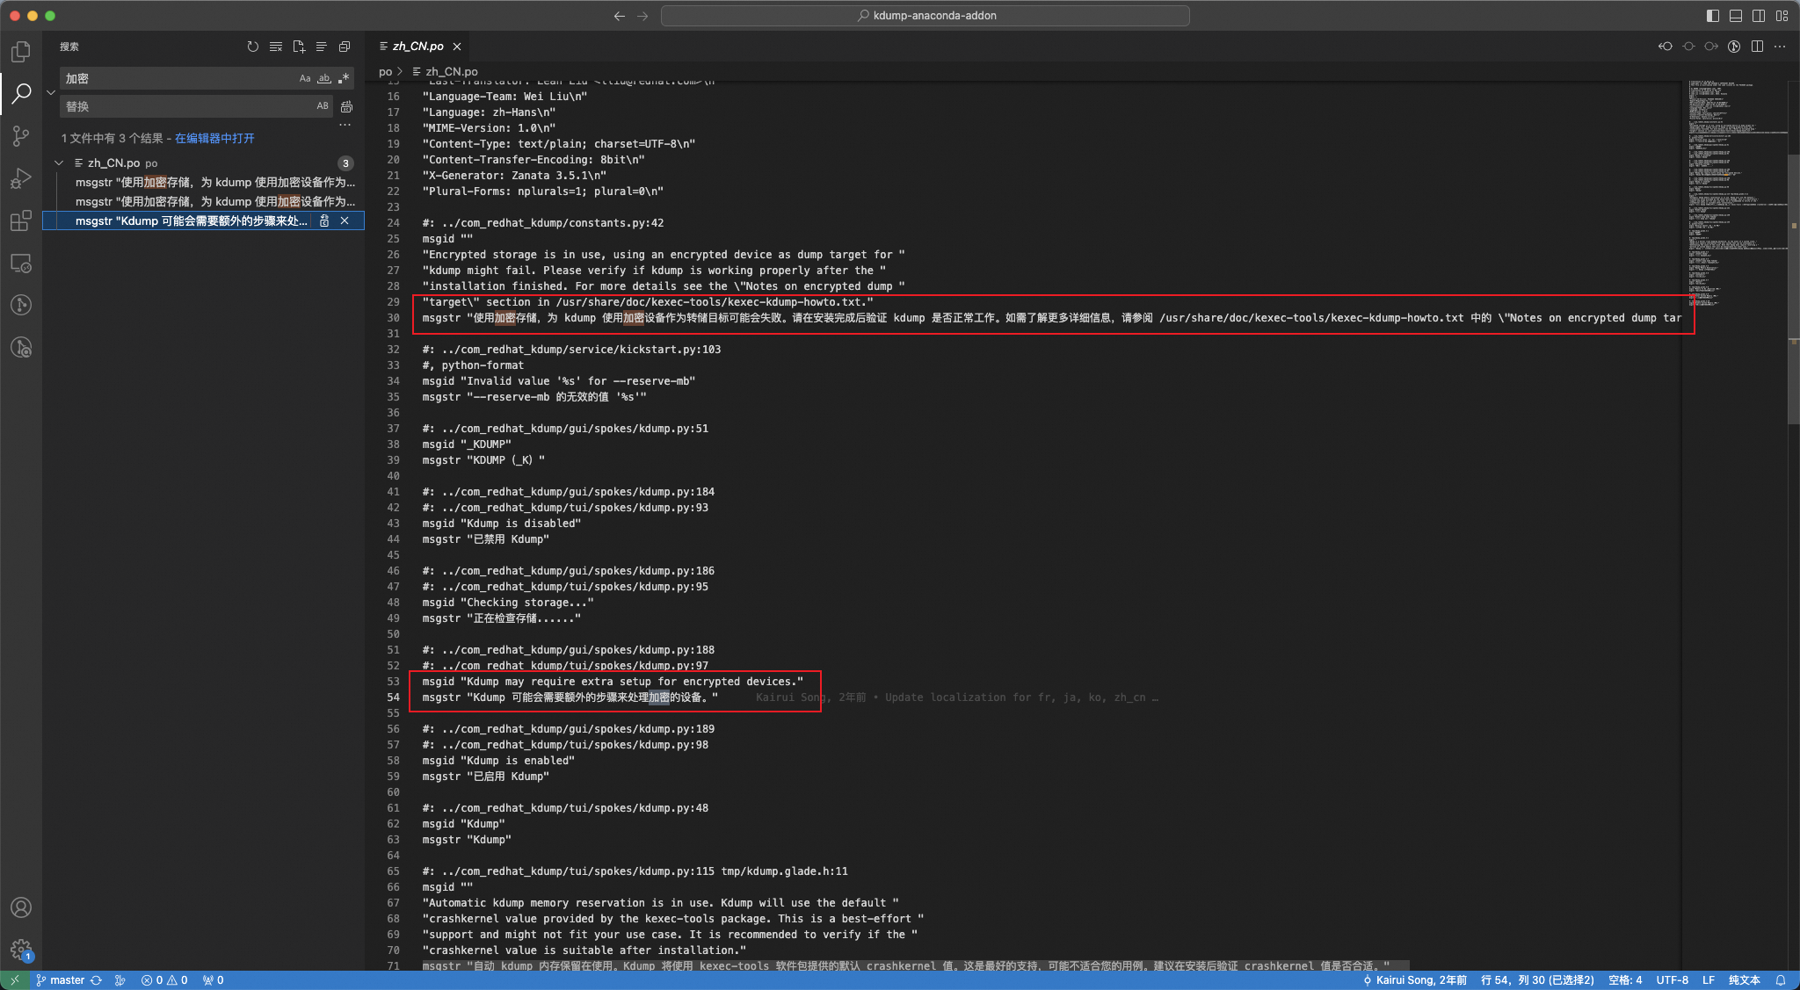The height and width of the screenshot is (990, 1800).
Task: Open the Source Control view
Action: coord(21,136)
